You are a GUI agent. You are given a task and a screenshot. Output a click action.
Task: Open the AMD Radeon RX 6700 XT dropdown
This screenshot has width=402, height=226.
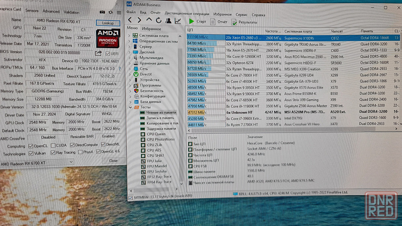point(71,163)
